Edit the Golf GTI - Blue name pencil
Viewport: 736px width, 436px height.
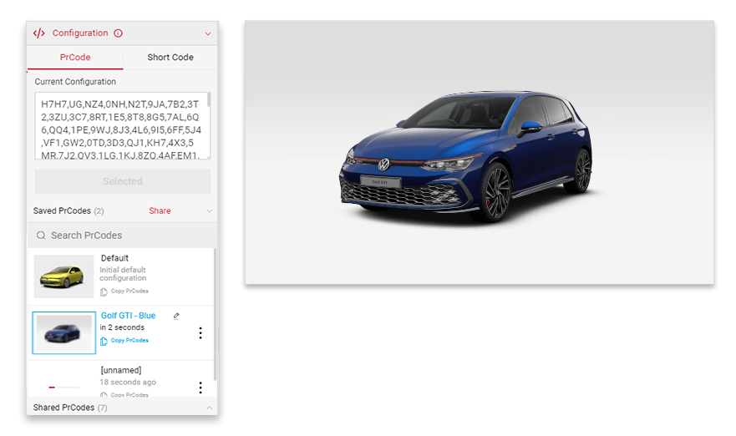(x=176, y=316)
